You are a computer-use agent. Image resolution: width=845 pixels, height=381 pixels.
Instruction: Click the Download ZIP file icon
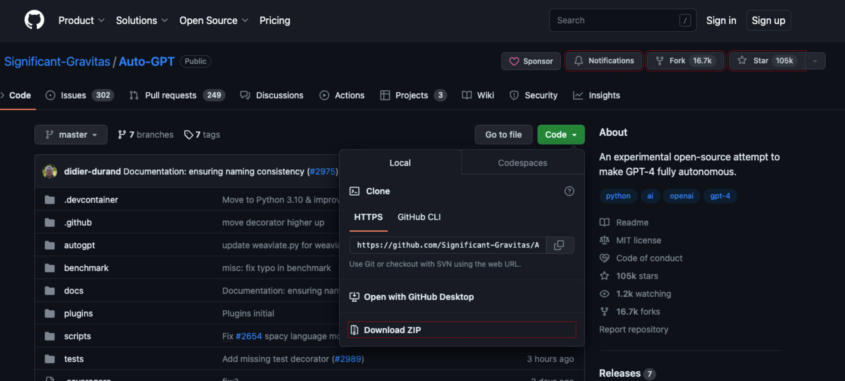click(x=354, y=330)
